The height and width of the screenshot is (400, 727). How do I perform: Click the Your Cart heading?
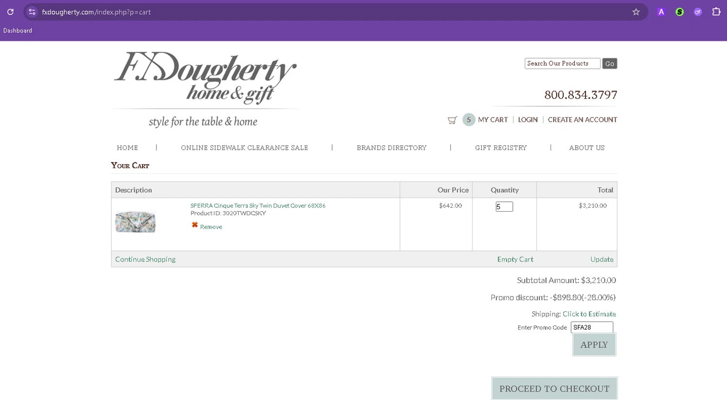pos(130,166)
